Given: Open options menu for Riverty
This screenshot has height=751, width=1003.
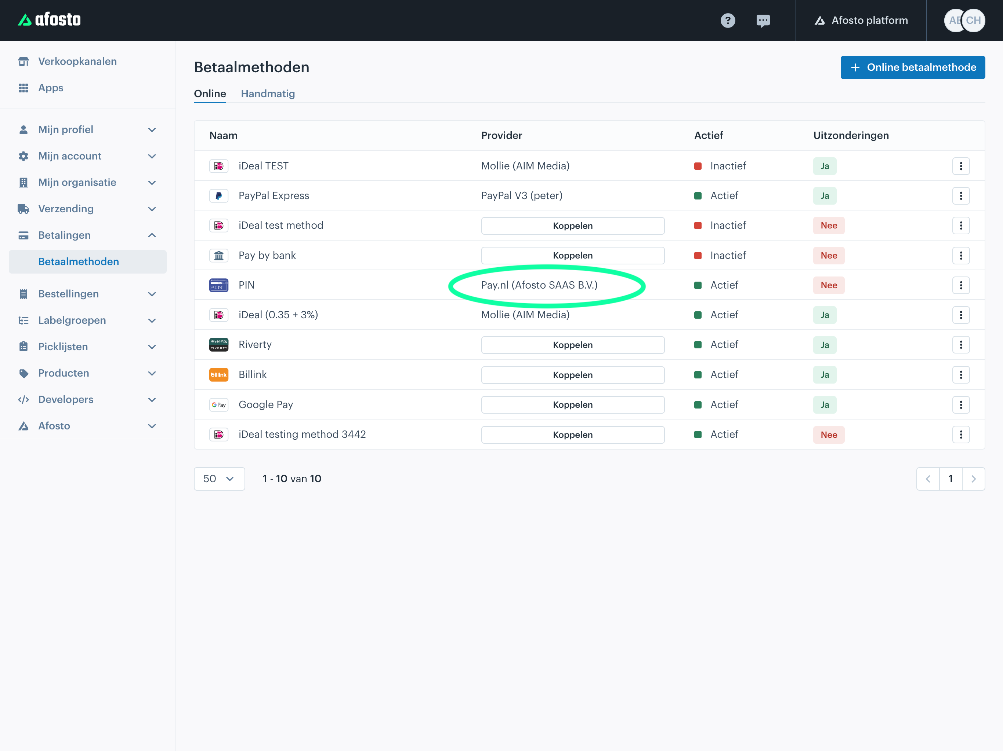Looking at the screenshot, I should (x=961, y=345).
